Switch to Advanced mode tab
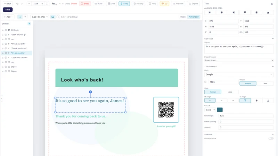The width and height of the screenshot is (278, 156). click(x=194, y=17)
